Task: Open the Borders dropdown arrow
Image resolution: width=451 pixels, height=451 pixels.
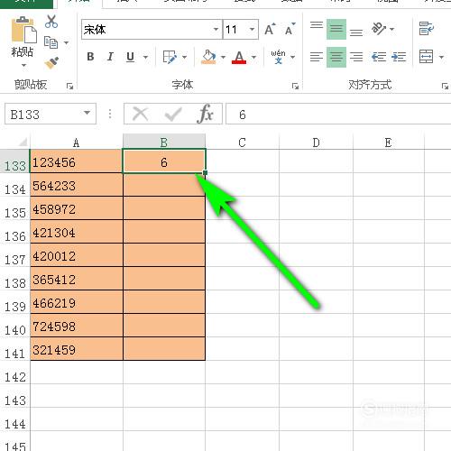Action: pos(184,57)
